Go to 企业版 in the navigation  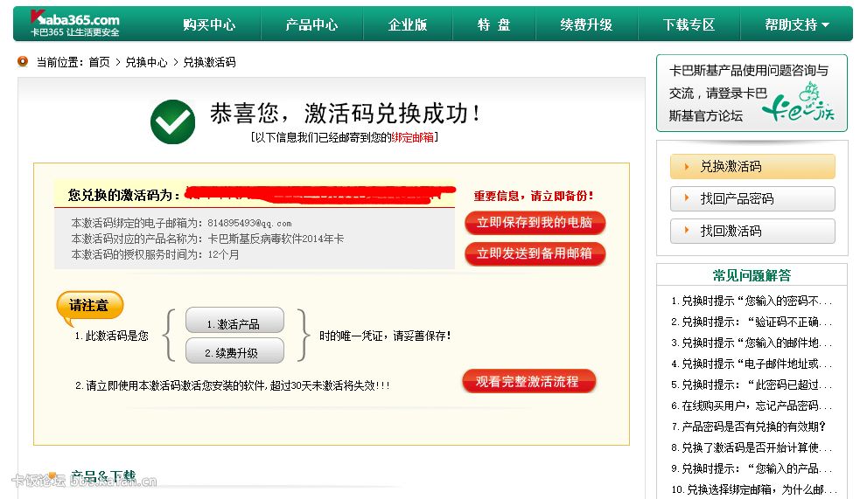408,24
